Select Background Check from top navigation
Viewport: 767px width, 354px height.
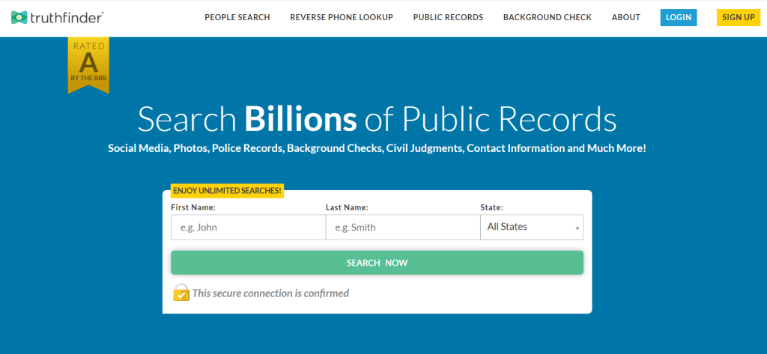(x=547, y=17)
